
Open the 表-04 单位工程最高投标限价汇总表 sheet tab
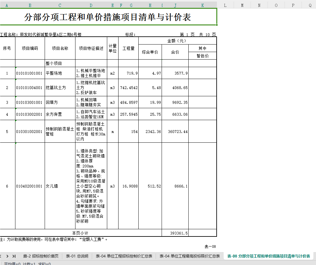(190, 256)
